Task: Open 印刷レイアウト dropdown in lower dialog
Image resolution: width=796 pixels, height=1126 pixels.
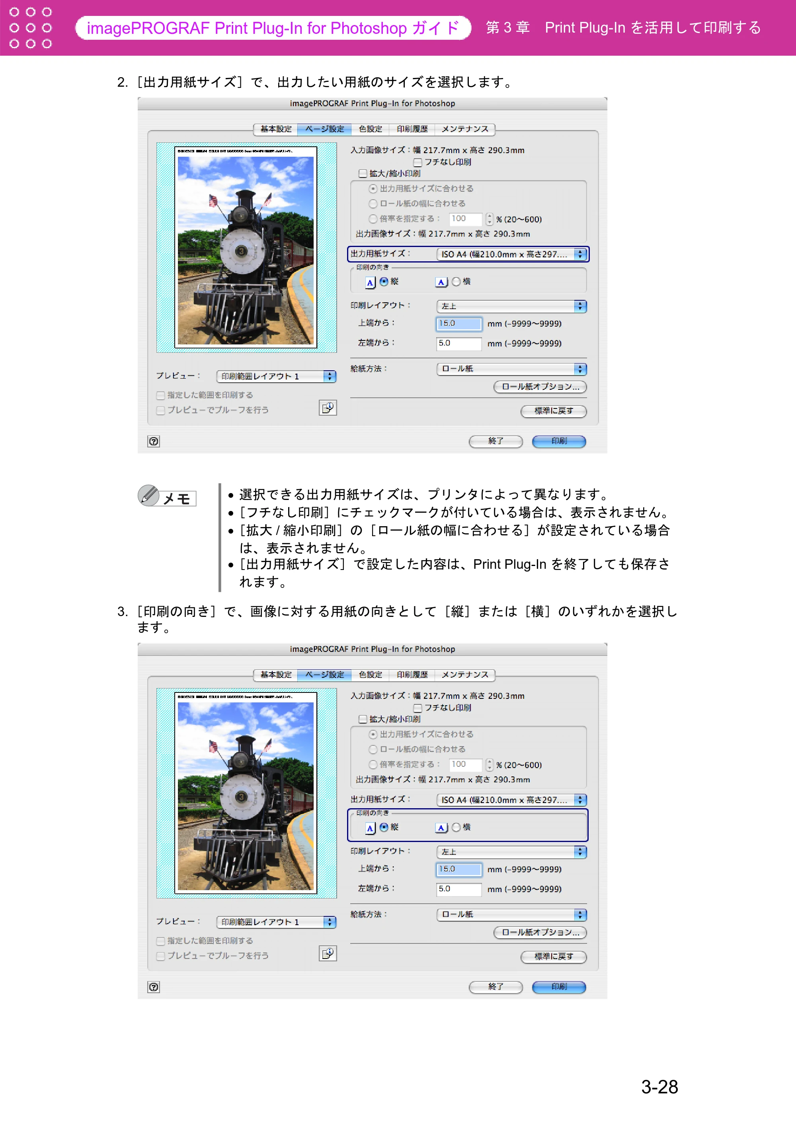Action: click(x=511, y=852)
